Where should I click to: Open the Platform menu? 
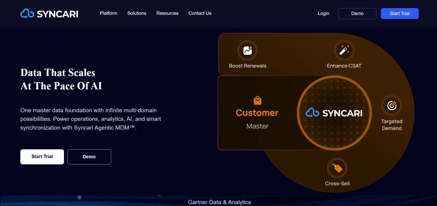pyautogui.click(x=108, y=13)
